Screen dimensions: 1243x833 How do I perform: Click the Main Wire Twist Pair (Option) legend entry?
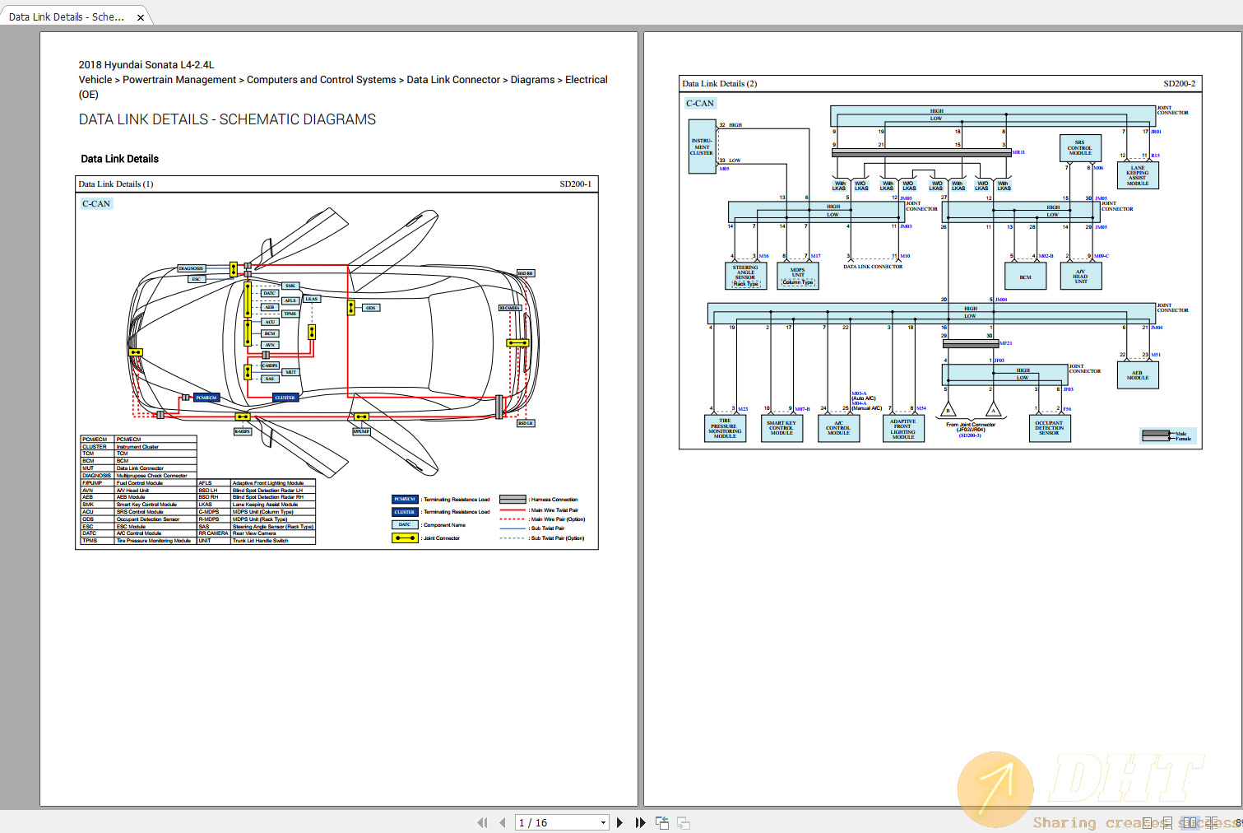[542, 519]
